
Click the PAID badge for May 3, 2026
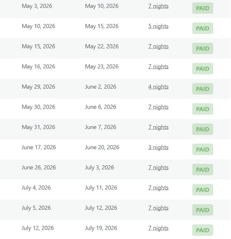[203, 8]
